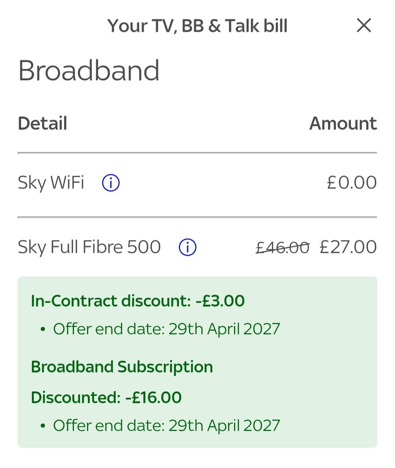The width and height of the screenshot is (395, 468).
Task: Tap the 'Discounted:' label
Action: (x=76, y=397)
